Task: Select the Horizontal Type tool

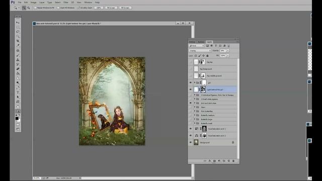Action: (18, 93)
